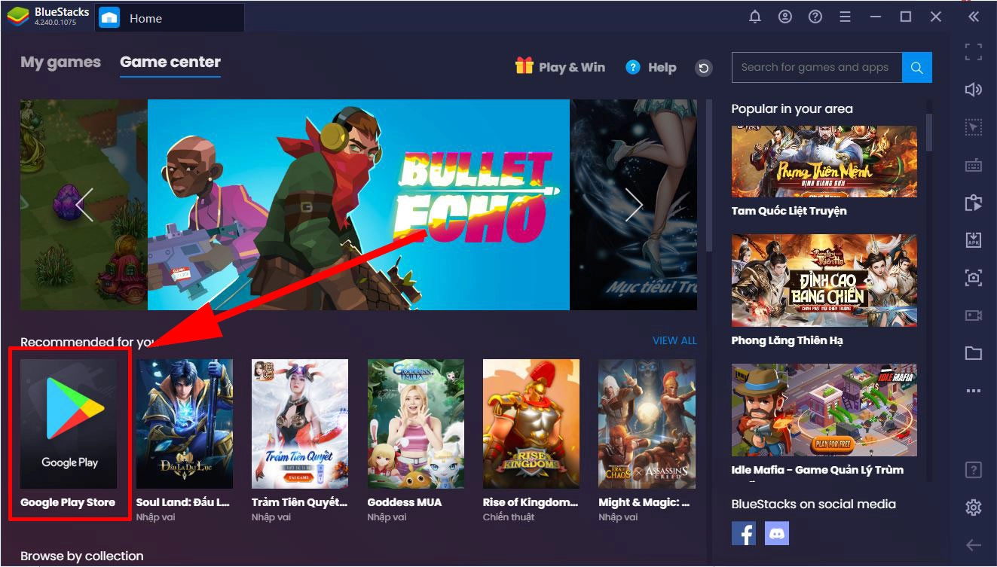Open the Might & Magic game card
The width and height of the screenshot is (997, 567).
click(x=647, y=424)
